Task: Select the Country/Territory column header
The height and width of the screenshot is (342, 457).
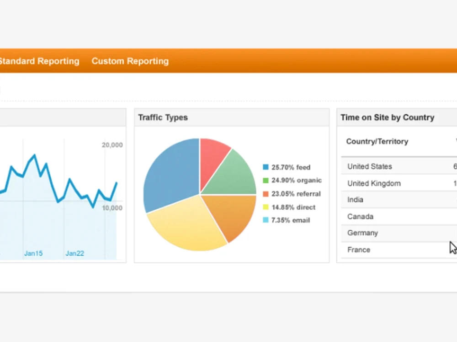Action: [x=377, y=141]
